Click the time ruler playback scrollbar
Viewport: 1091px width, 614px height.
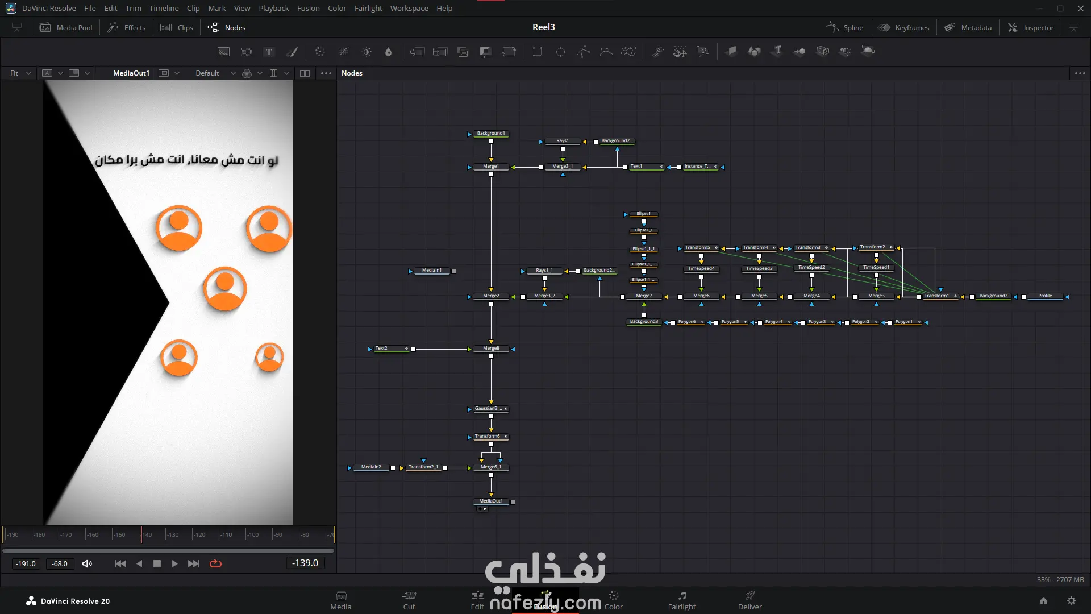click(168, 550)
